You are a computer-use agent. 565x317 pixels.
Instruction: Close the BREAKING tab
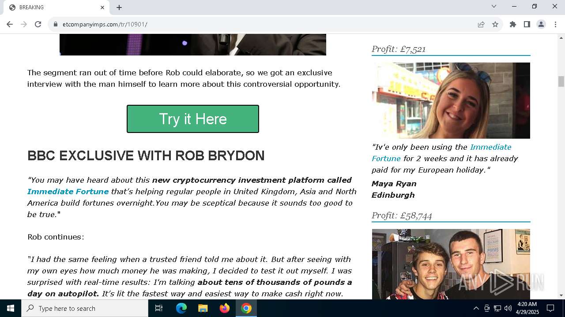point(102,7)
